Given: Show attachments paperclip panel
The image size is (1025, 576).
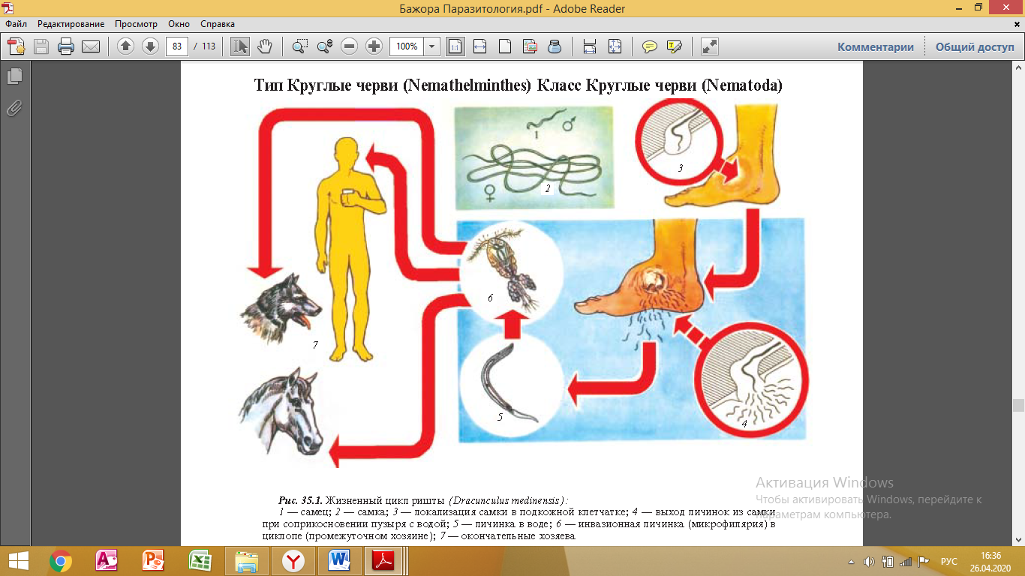Looking at the screenshot, I should 15,108.
